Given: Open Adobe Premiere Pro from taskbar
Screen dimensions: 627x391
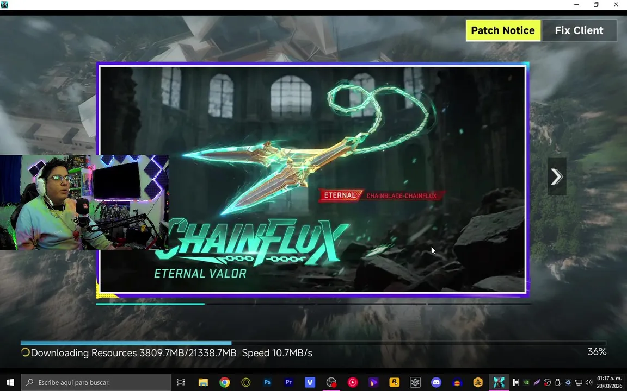Looking at the screenshot, I should [x=288, y=382].
